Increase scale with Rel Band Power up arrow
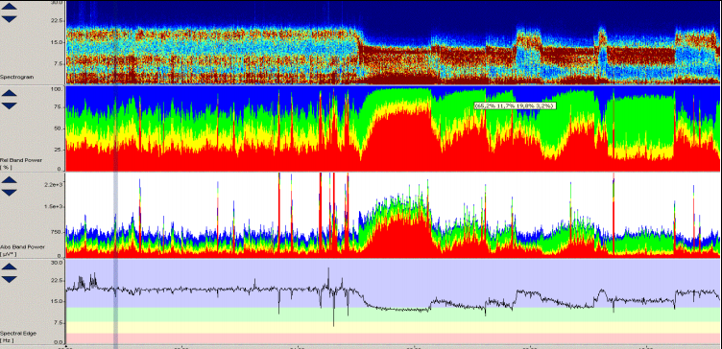The height and width of the screenshot is (349, 722). click(x=10, y=93)
